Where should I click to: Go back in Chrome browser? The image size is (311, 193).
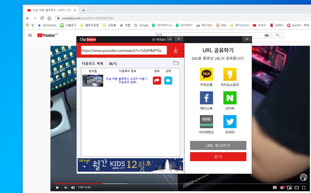click(28, 18)
